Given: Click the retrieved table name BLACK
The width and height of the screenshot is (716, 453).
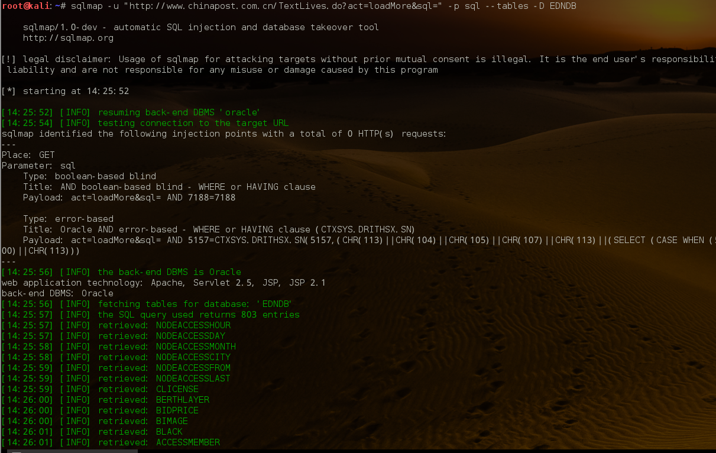Looking at the screenshot, I should pyautogui.click(x=169, y=432).
